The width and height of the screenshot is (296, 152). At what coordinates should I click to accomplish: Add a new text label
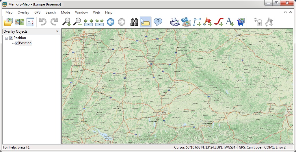(230, 22)
